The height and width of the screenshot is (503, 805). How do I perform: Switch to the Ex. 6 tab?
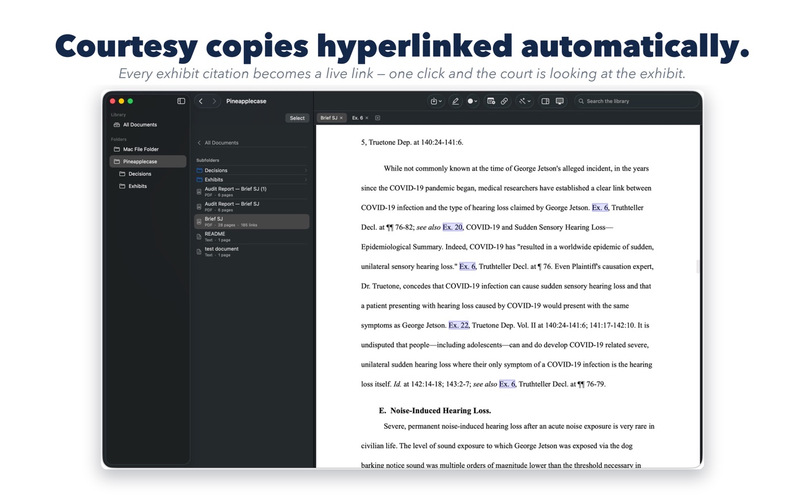tap(357, 118)
